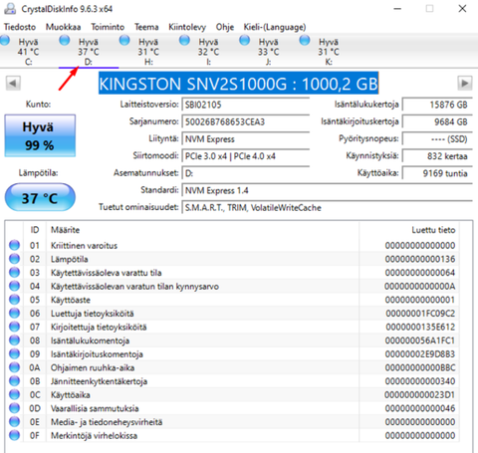Click status orb for 0F Merkintöjä virhelokissa
The height and width of the screenshot is (453, 478).
pos(14,435)
